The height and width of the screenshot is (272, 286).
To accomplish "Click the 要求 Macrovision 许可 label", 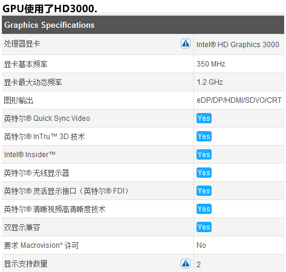I will 41,245.
